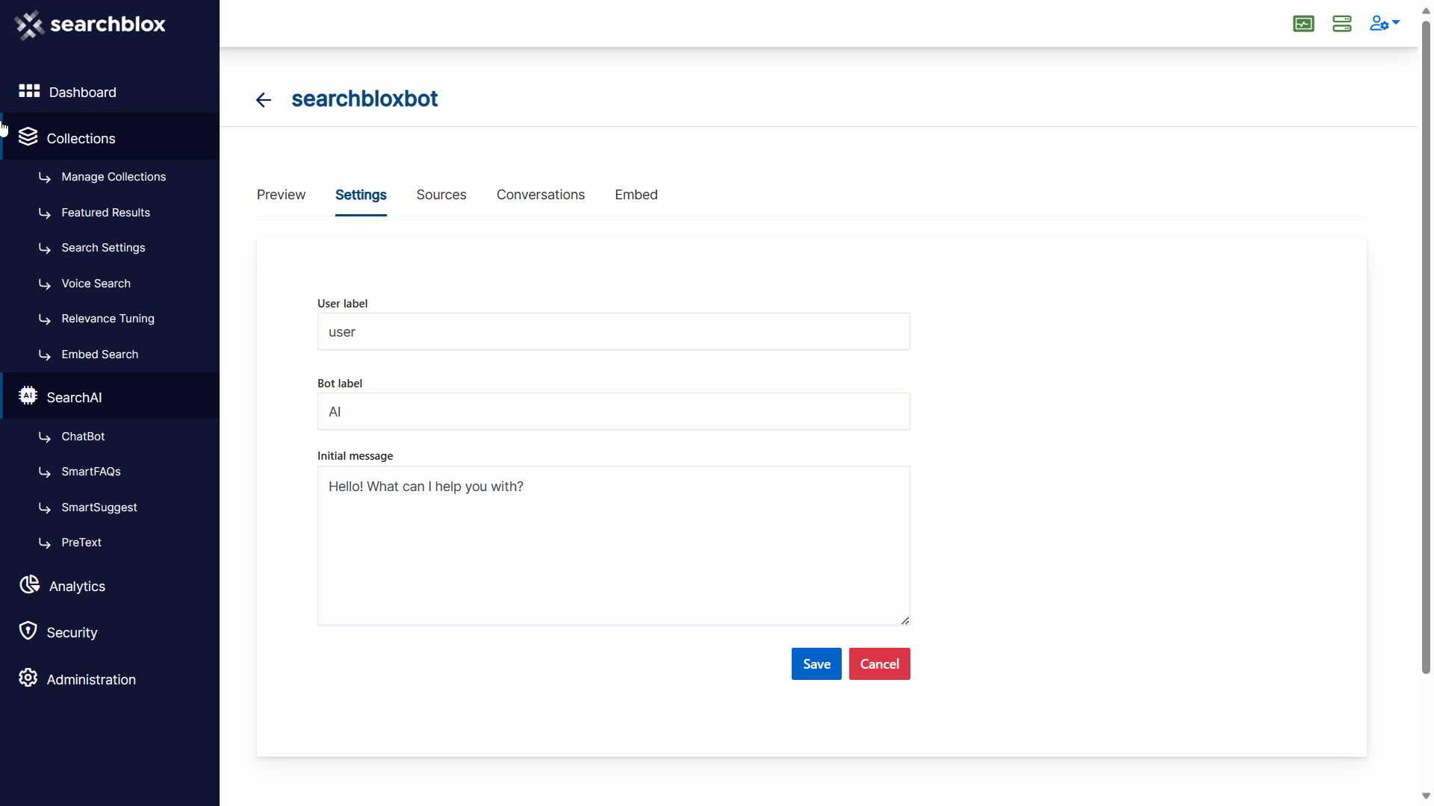The height and width of the screenshot is (806, 1434).
Task: Click the Security shield icon
Action: [28, 631]
